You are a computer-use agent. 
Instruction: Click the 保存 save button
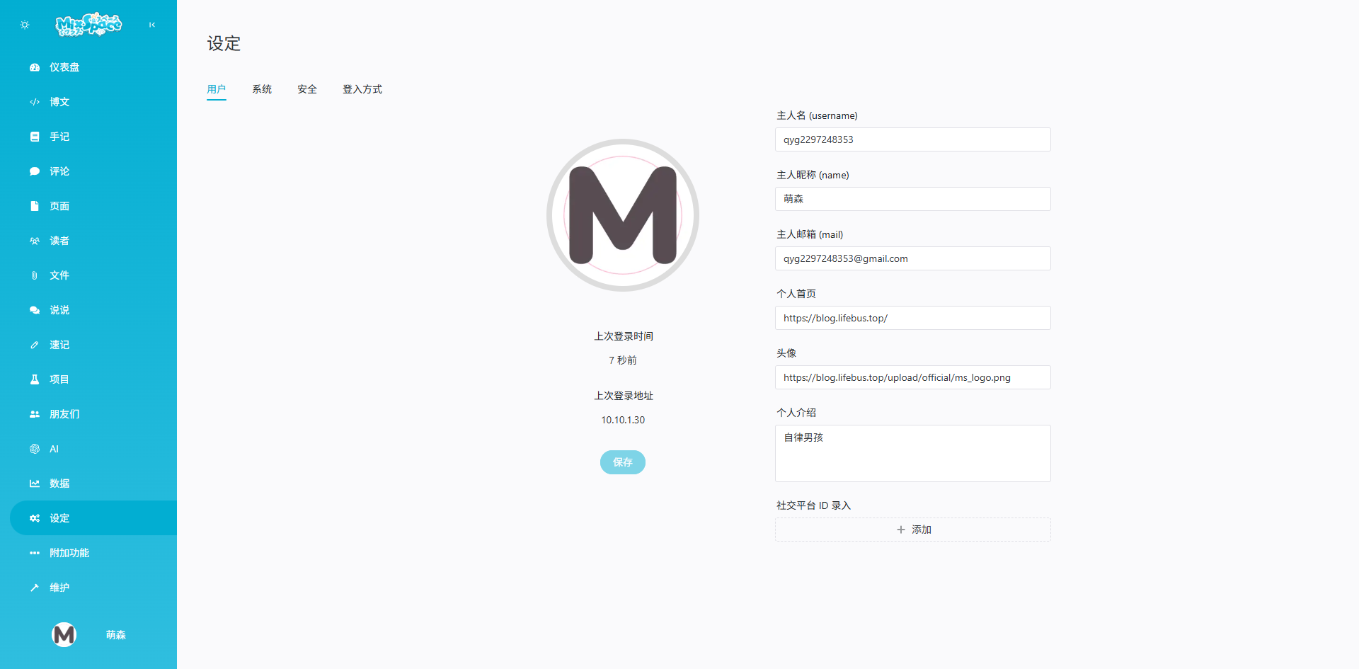pos(622,462)
